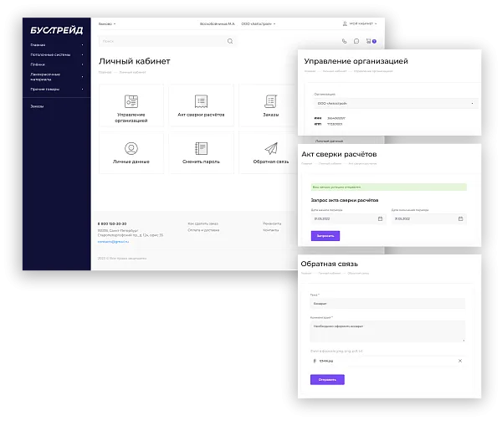Open the city dropdown in the top bar

coord(107,24)
